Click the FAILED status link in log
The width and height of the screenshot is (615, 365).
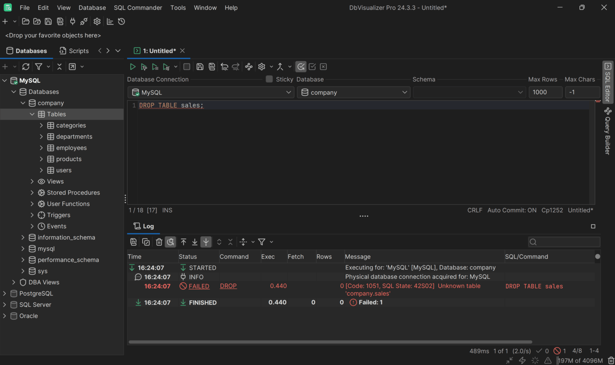click(199, 286)
